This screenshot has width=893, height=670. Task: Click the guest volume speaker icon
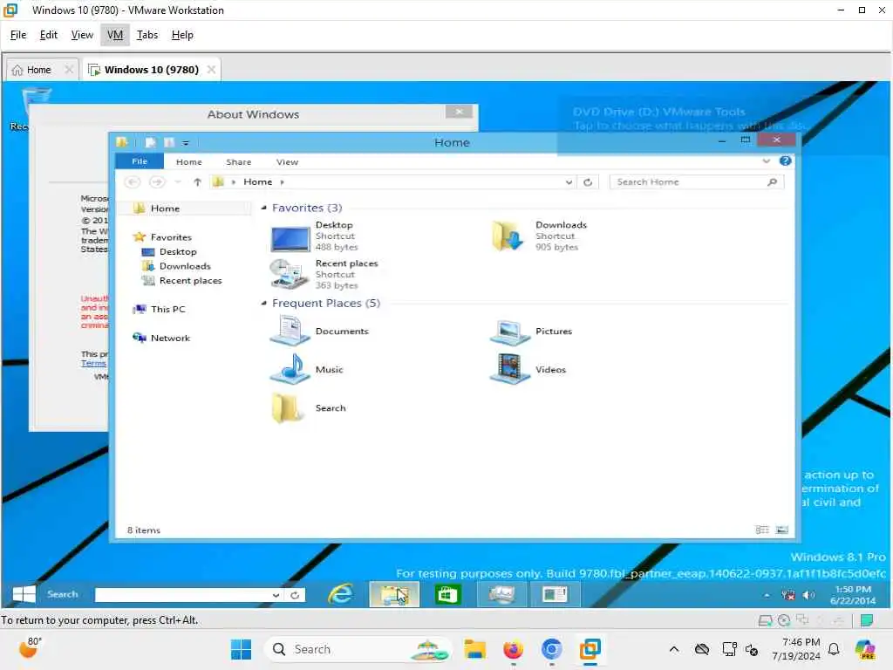point(808,595)
